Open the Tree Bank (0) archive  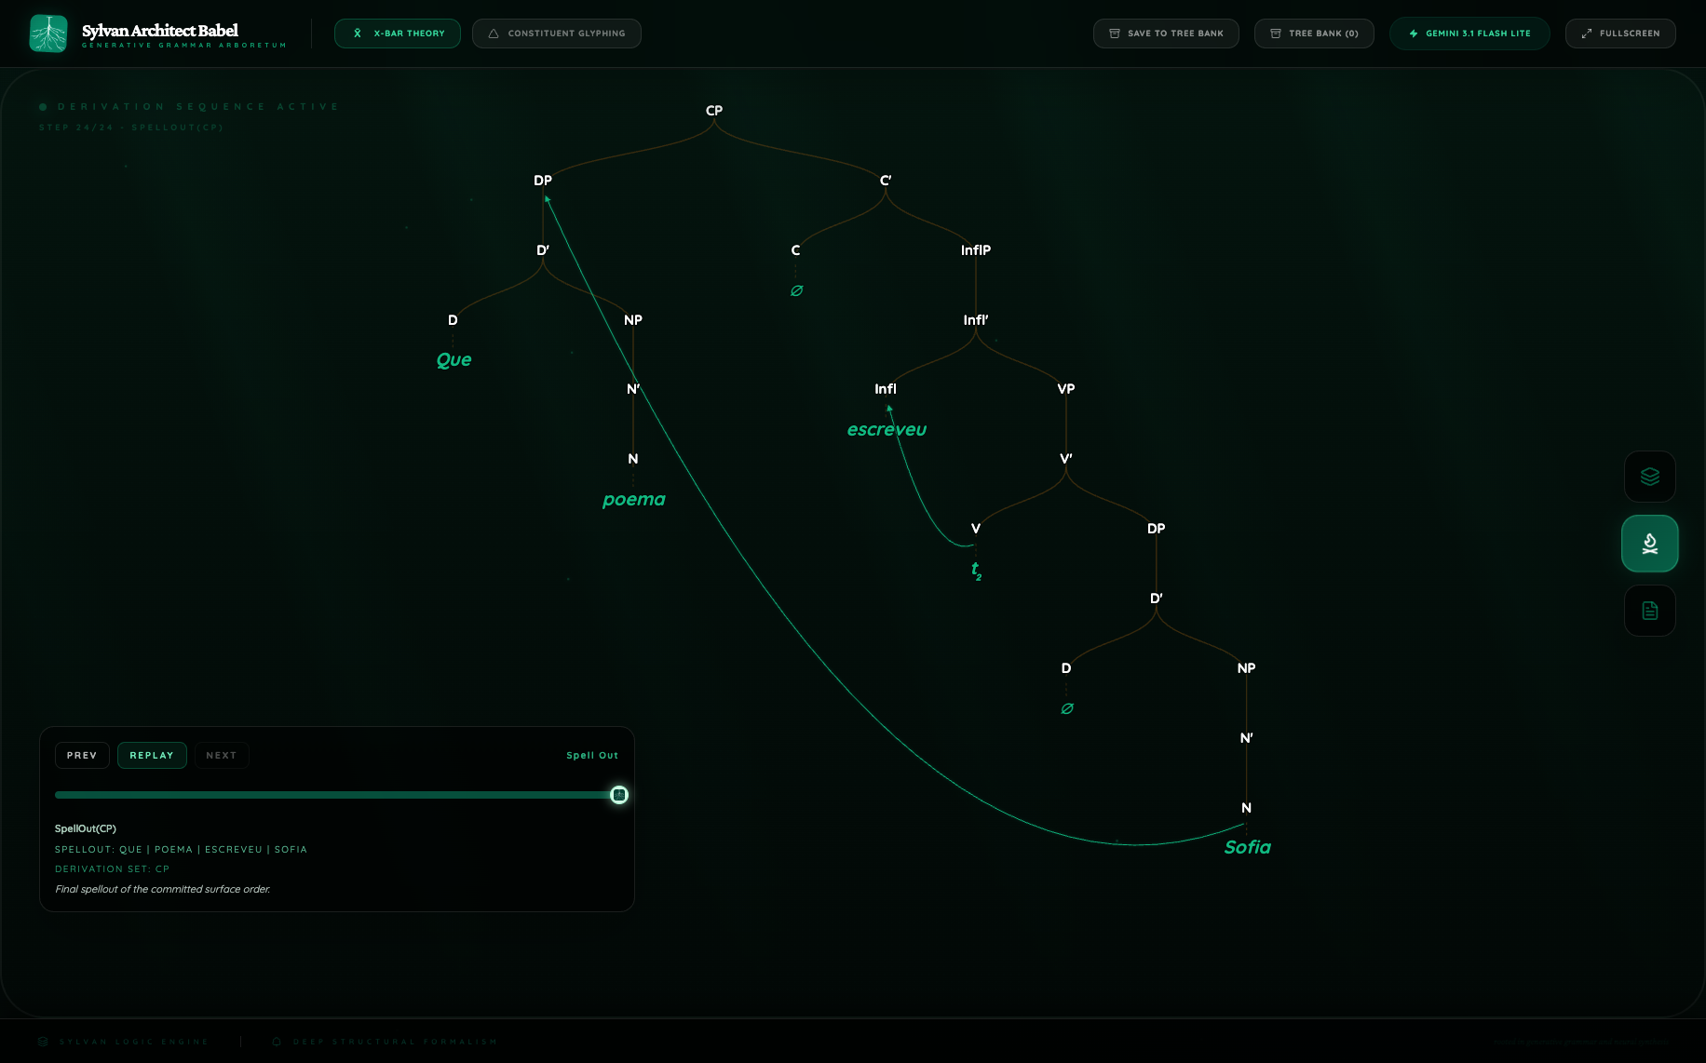click(1314, 34)
